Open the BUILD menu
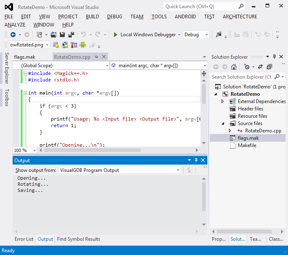 (92, 17)
